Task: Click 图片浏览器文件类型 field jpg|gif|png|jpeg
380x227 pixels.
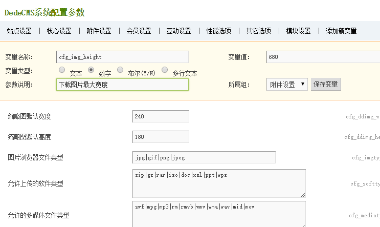Action: [204, 157]
